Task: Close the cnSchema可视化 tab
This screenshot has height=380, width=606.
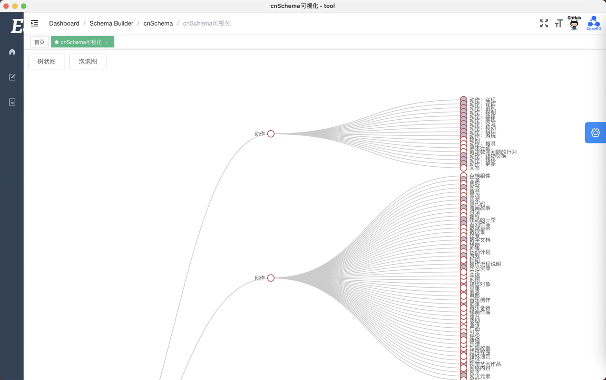Action: point(107,43)
